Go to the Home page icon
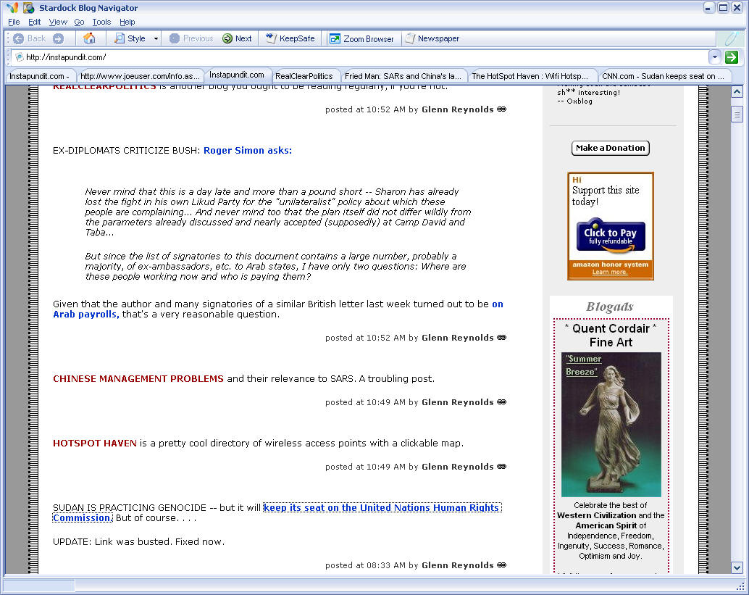Screen dimensions: 749x595 point(89,38)
